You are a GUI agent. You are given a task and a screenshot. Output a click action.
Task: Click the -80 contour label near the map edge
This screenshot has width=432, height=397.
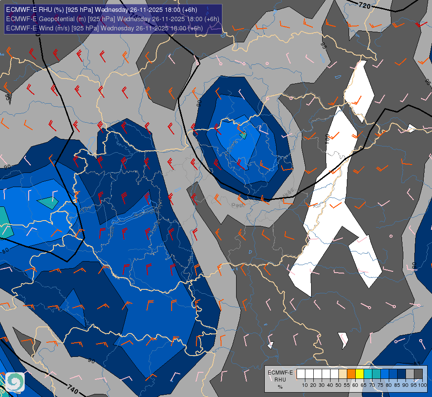pos(5,251)
